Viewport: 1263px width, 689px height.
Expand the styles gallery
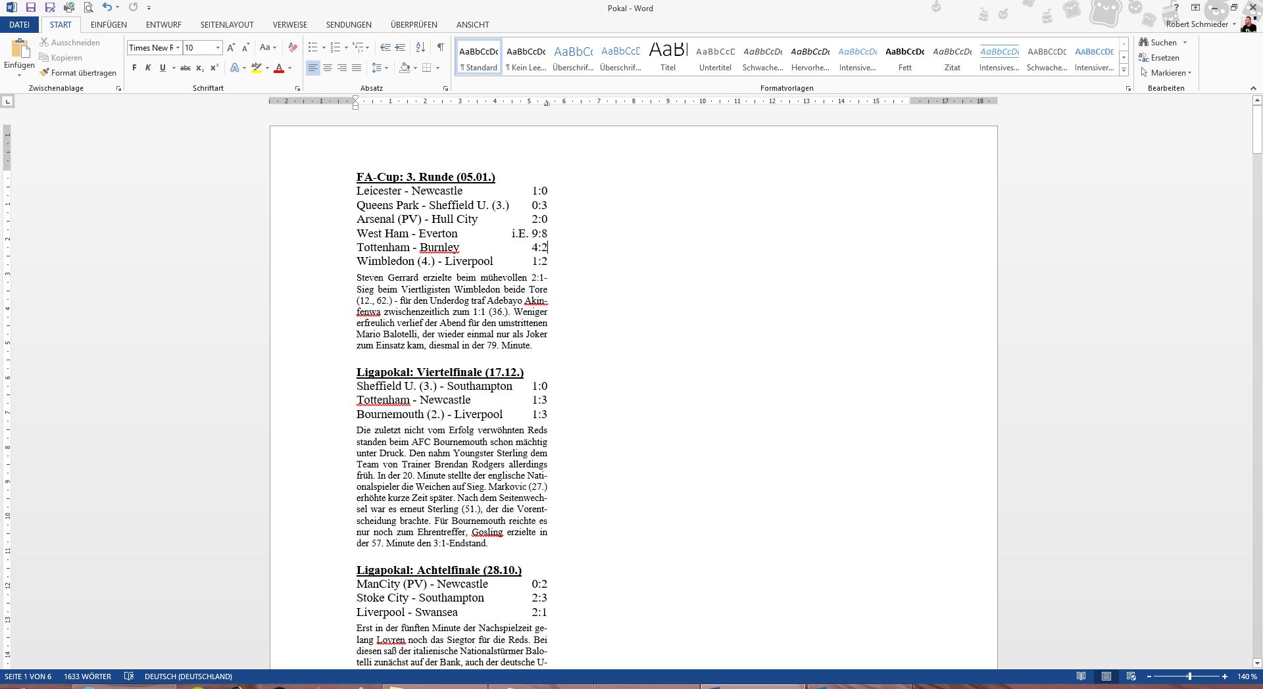point(1124,70)
